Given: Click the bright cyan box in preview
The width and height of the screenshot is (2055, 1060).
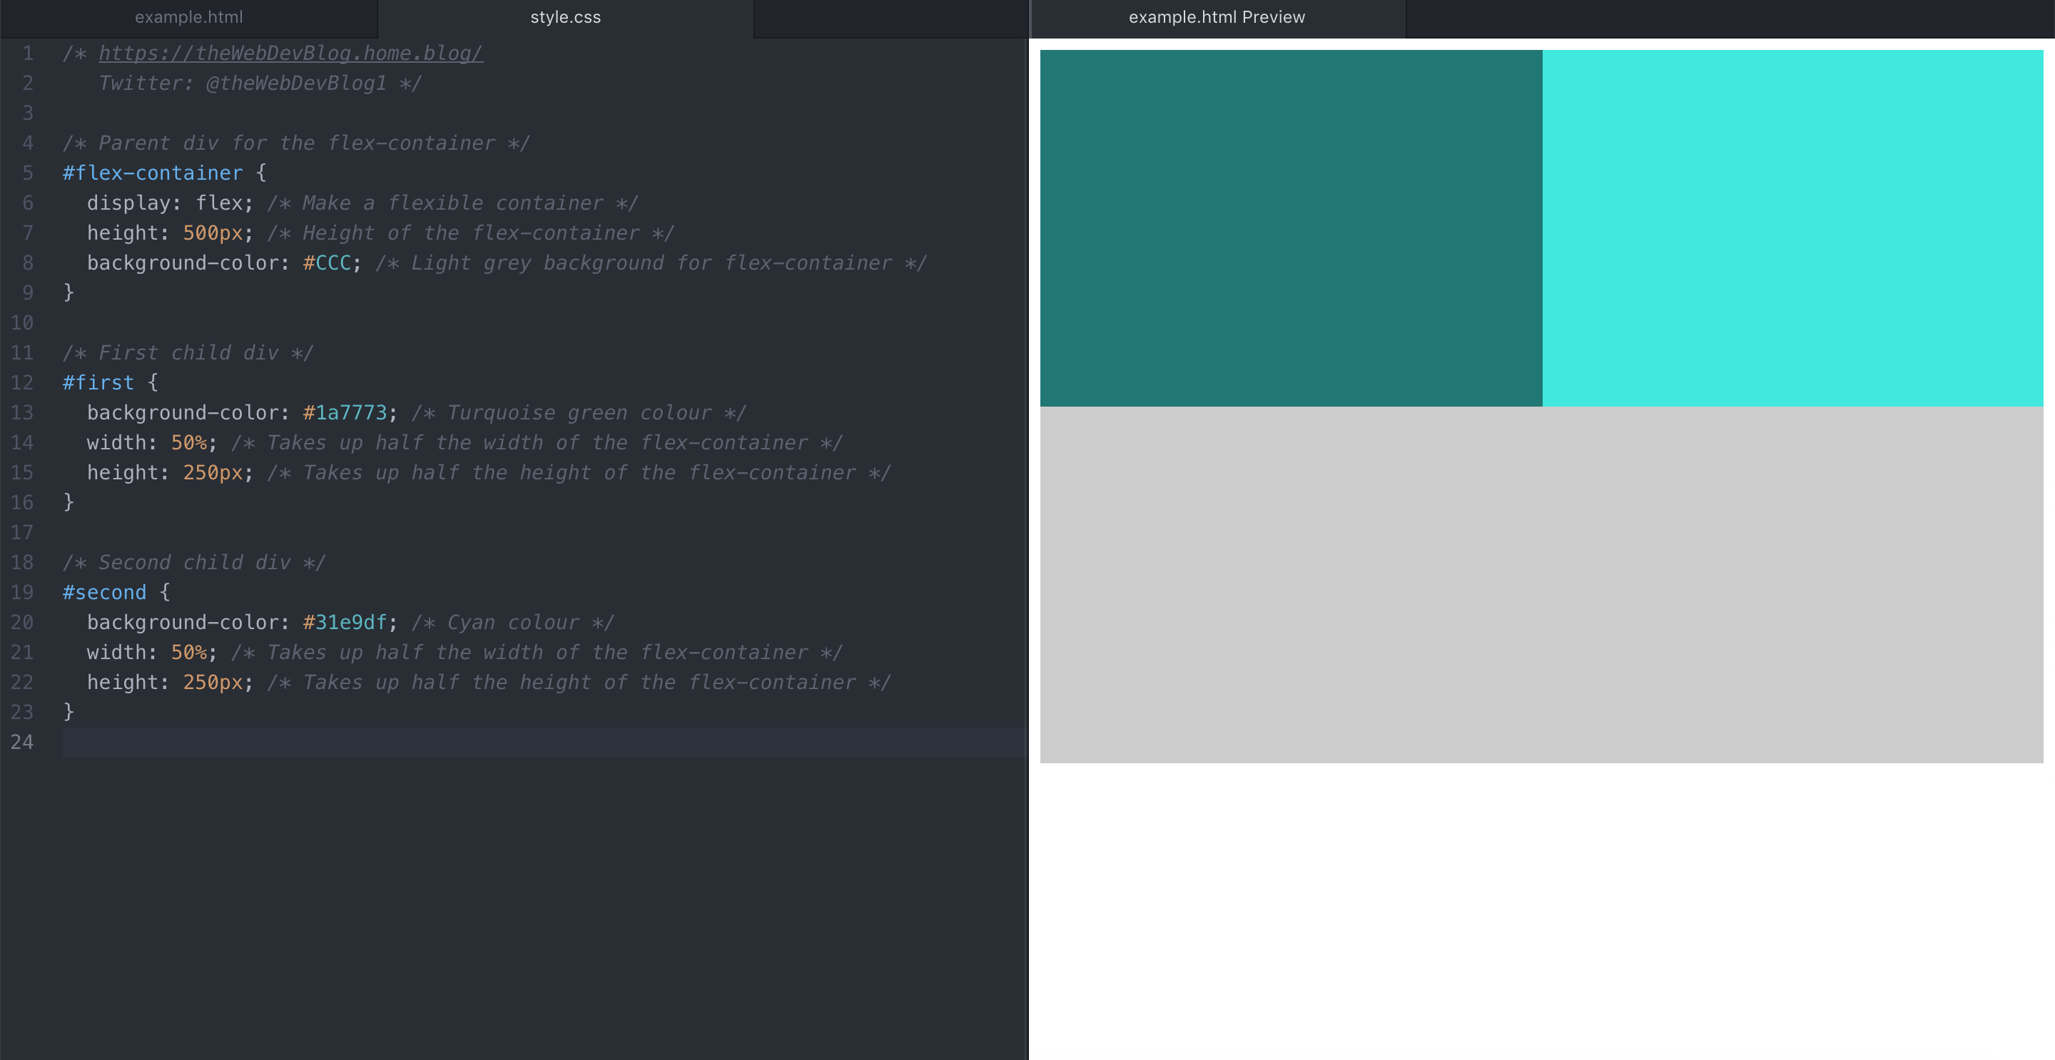Looking at the screenshot, I should (x=1792, y=228).
